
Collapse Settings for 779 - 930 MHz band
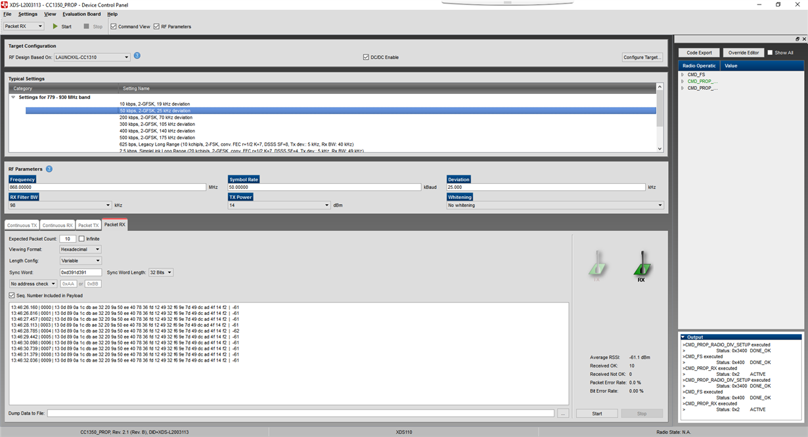[x=13, y=97]
